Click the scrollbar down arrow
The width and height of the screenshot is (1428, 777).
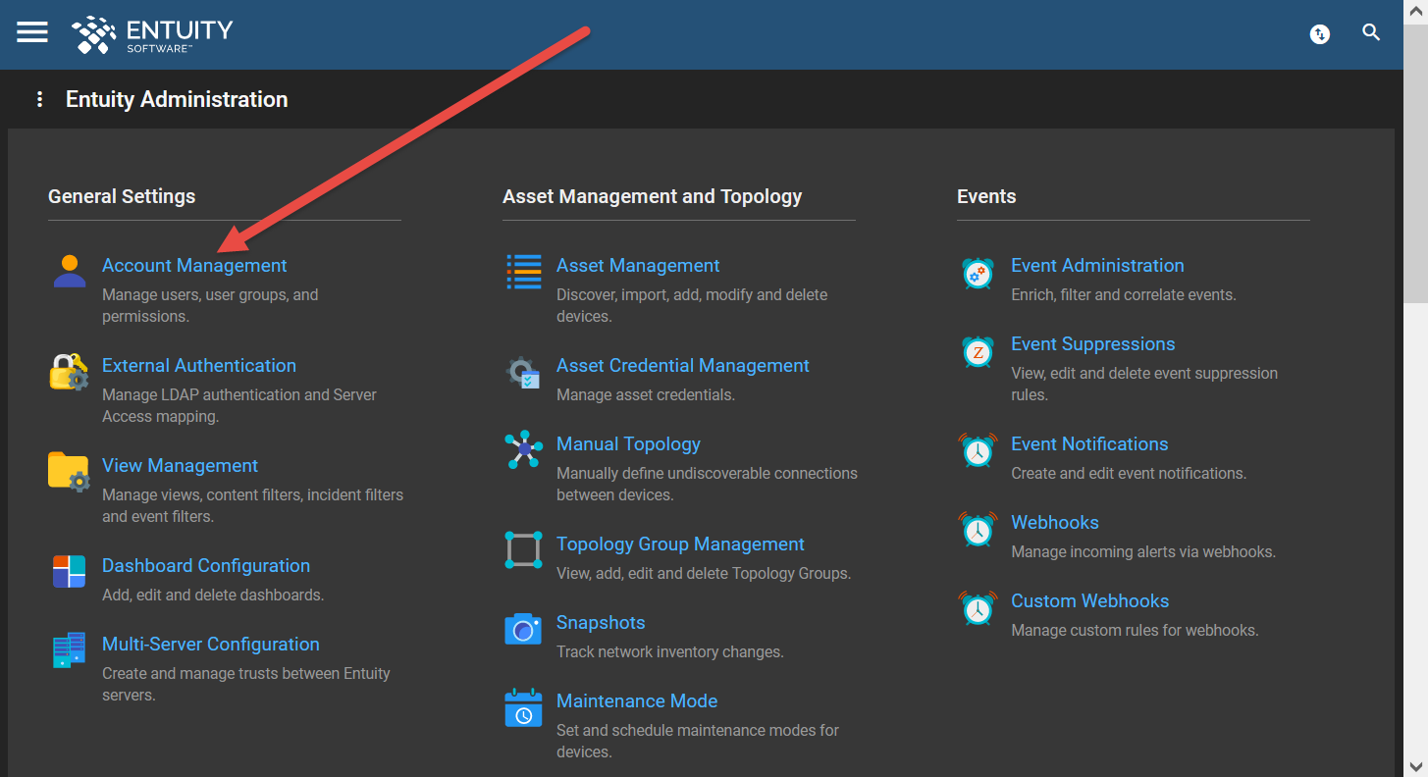point(1415,766)
